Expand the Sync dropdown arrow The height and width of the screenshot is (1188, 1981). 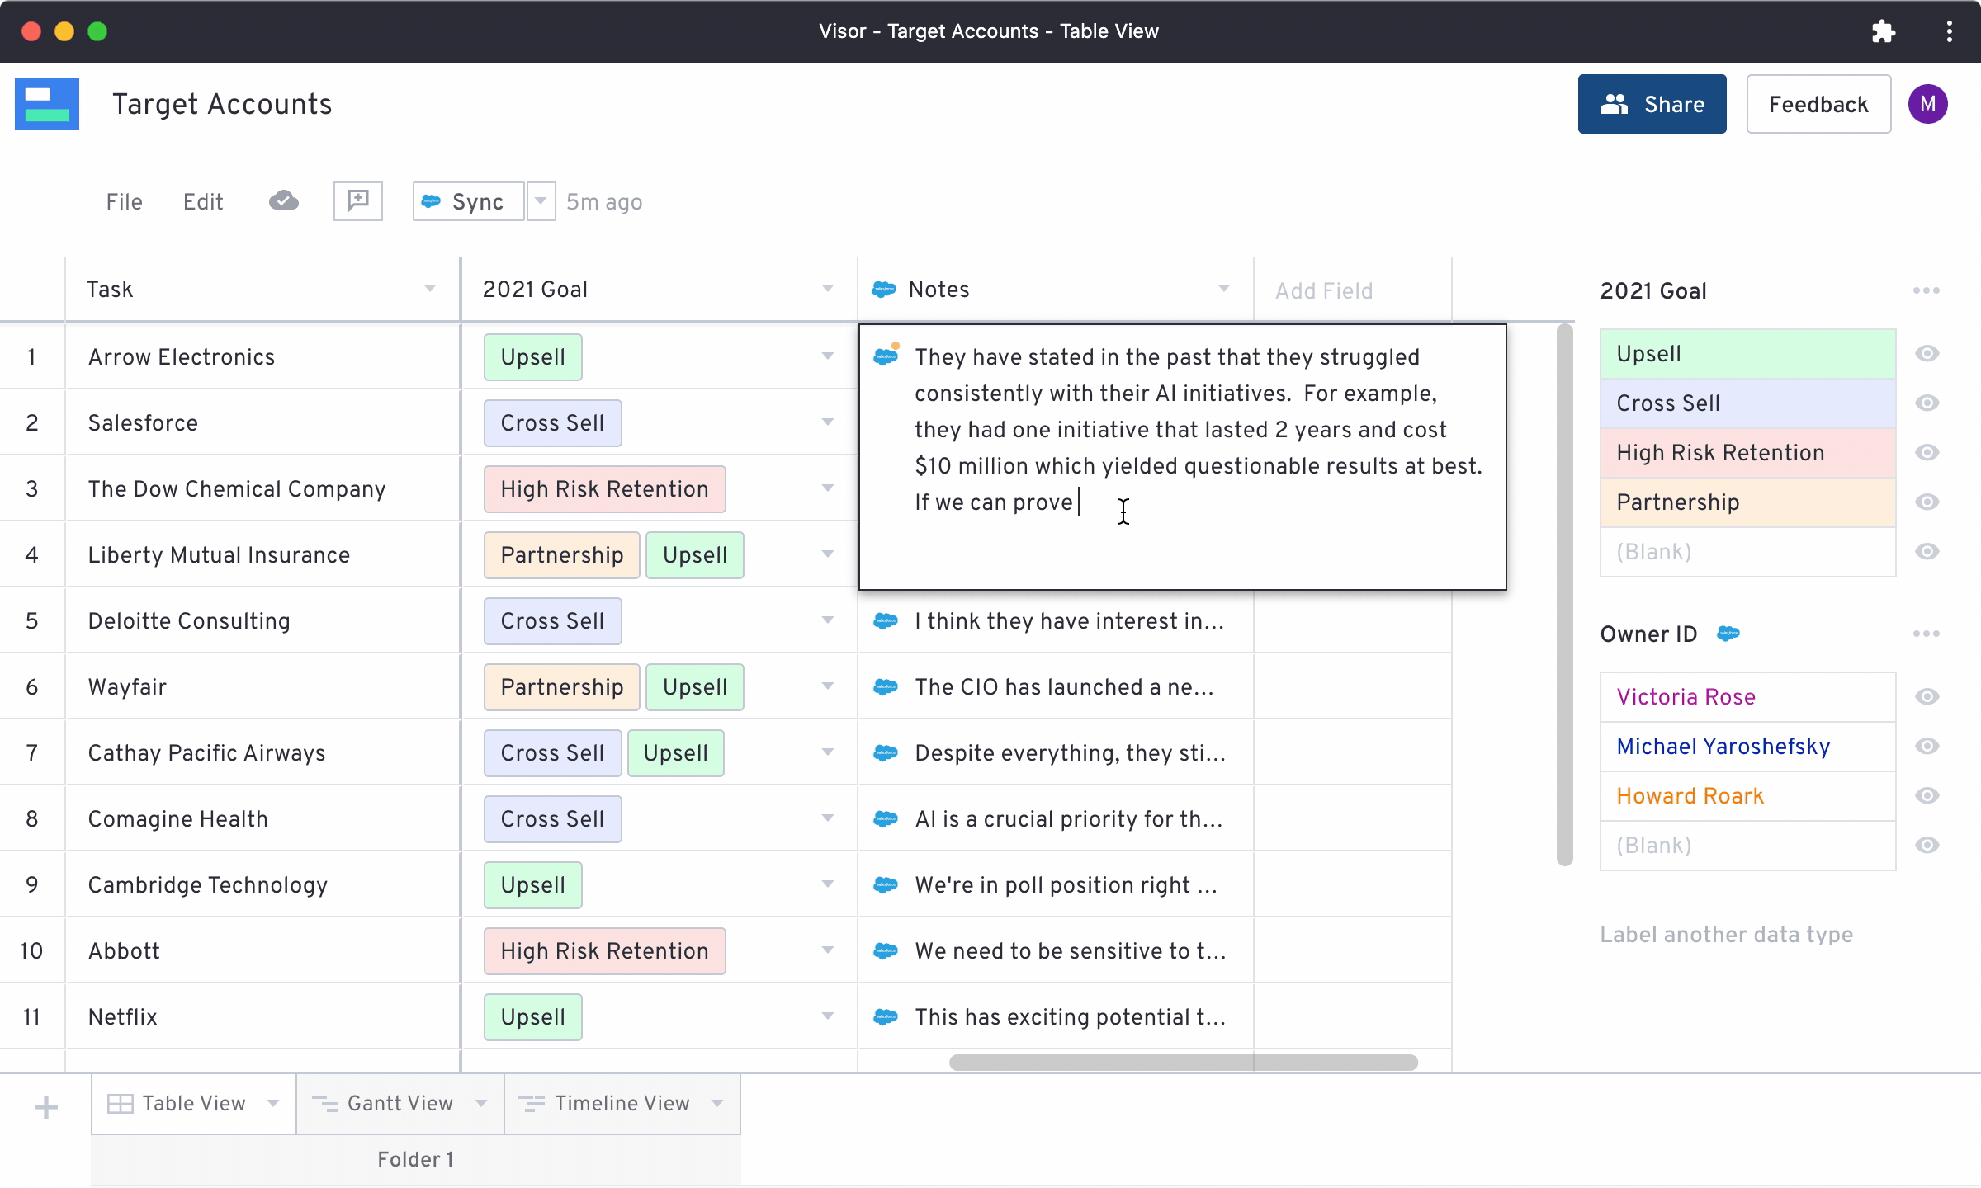541,201
